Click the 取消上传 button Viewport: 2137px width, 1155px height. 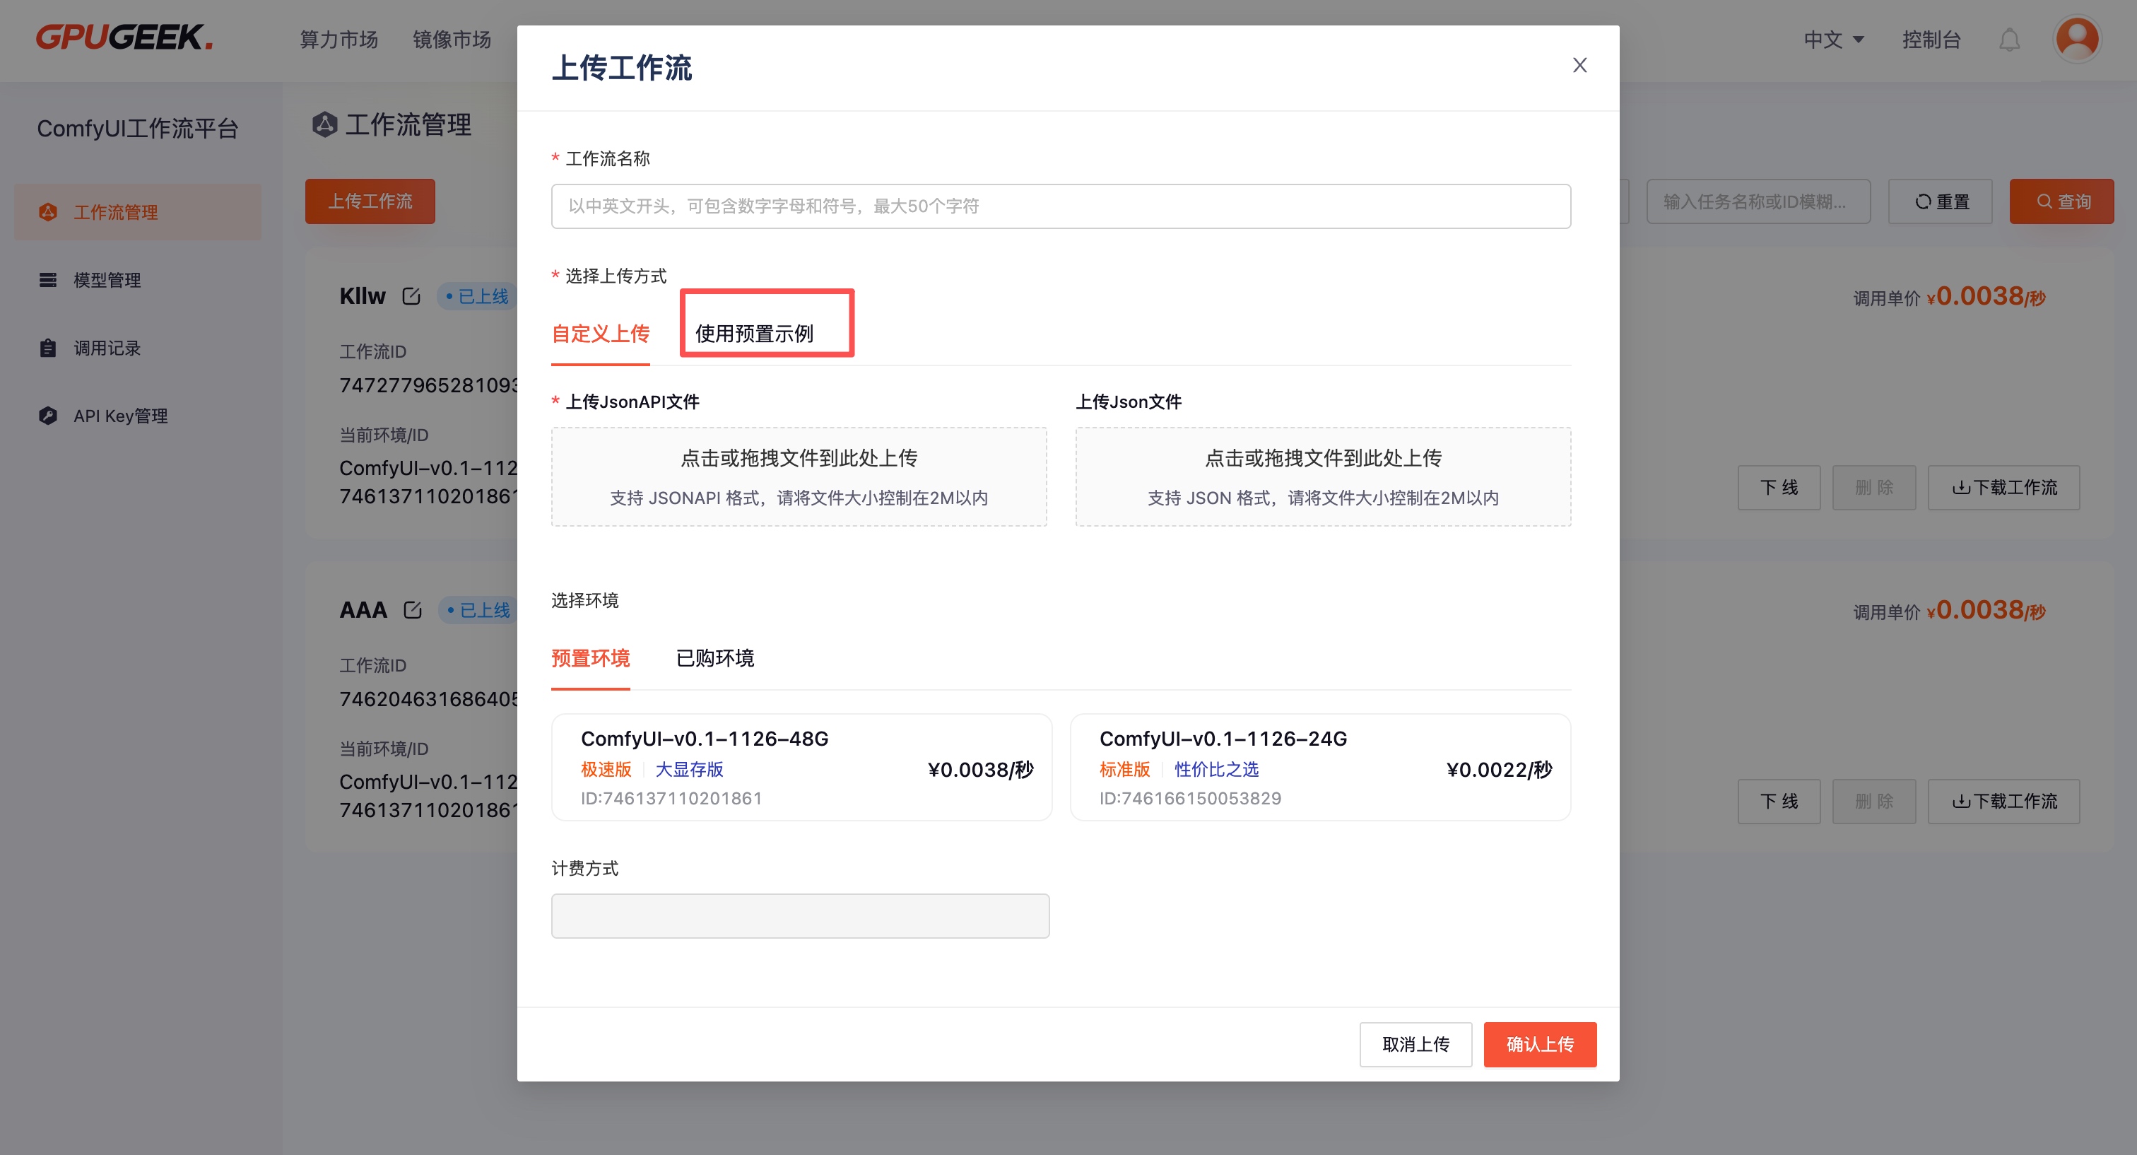[x=1415, y=1044]
